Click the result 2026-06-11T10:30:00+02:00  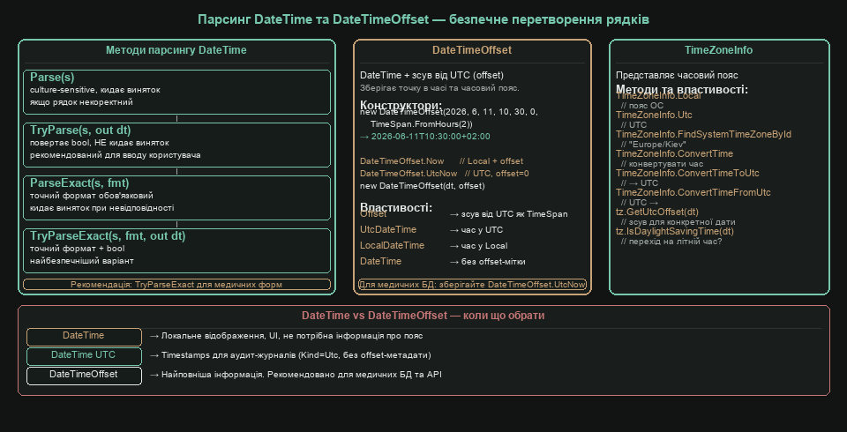425,137
